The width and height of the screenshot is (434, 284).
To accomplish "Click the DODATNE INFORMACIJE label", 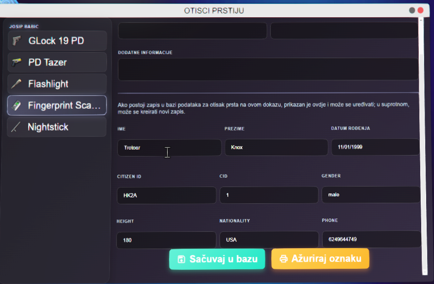I will (x=145, y=53).
